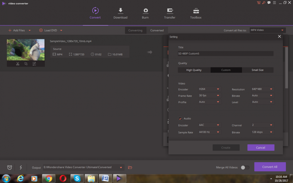Expand the video Encoder H264 dropdown
This screenshot has width=293, height=183.
(x=210, y=89)
